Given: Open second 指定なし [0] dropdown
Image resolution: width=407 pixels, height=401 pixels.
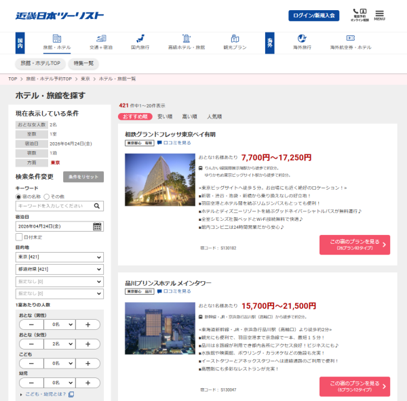Looking at the screenshot, I should pos(60,294).
